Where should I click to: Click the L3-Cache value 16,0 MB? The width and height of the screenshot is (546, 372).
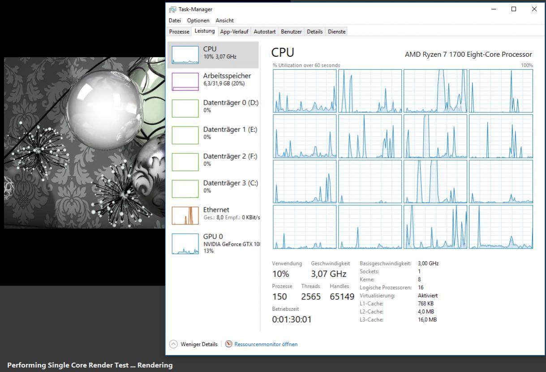(427, 320)
